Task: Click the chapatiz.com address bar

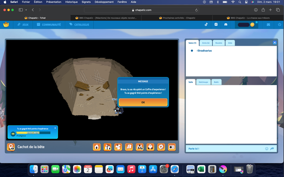Action: (142, 10)
